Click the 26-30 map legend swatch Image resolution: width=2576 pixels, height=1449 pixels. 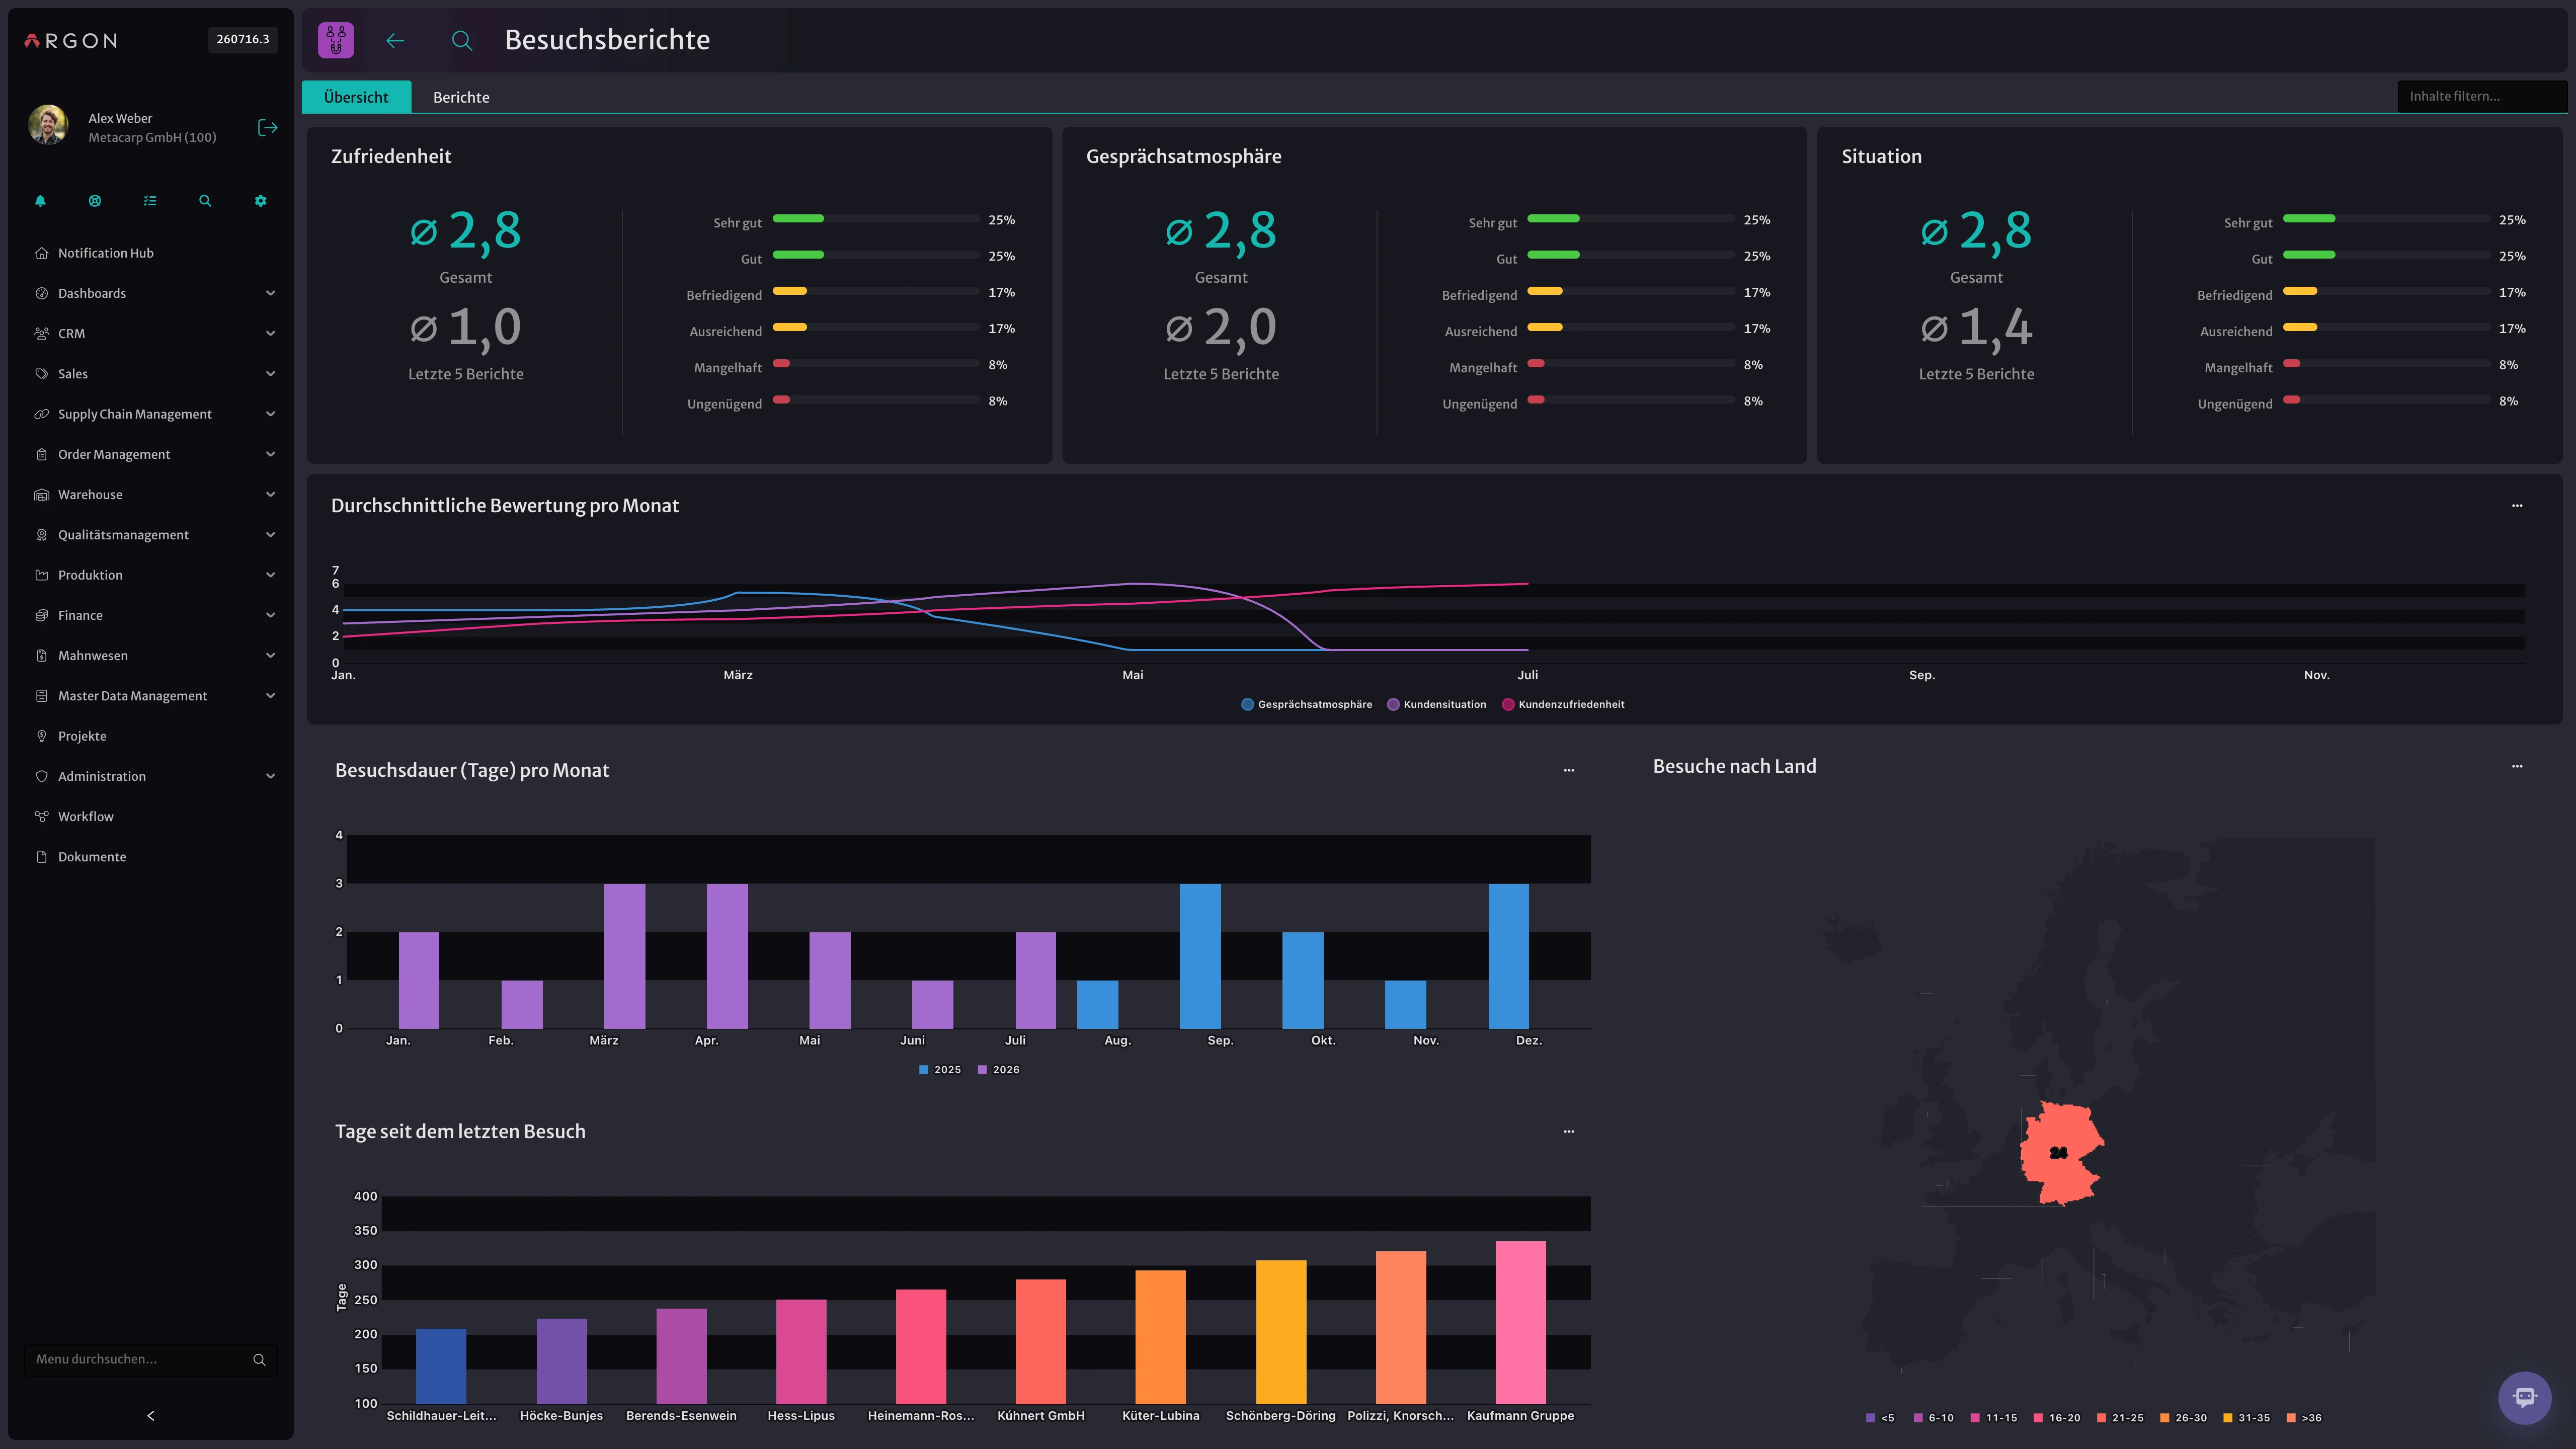click(2165, 1418)
